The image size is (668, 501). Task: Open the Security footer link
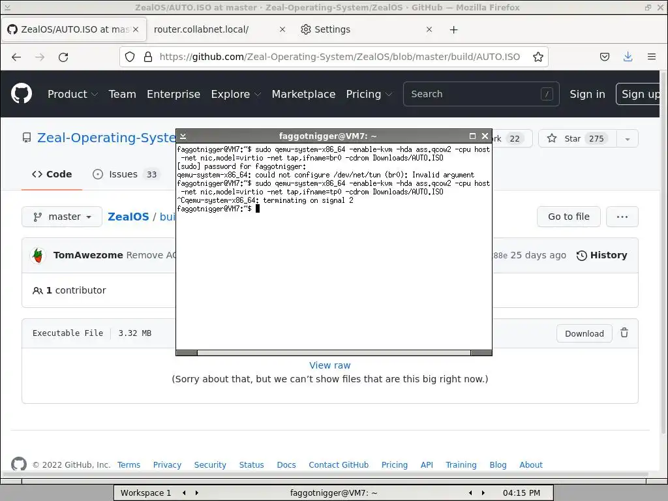coord(210,464)
